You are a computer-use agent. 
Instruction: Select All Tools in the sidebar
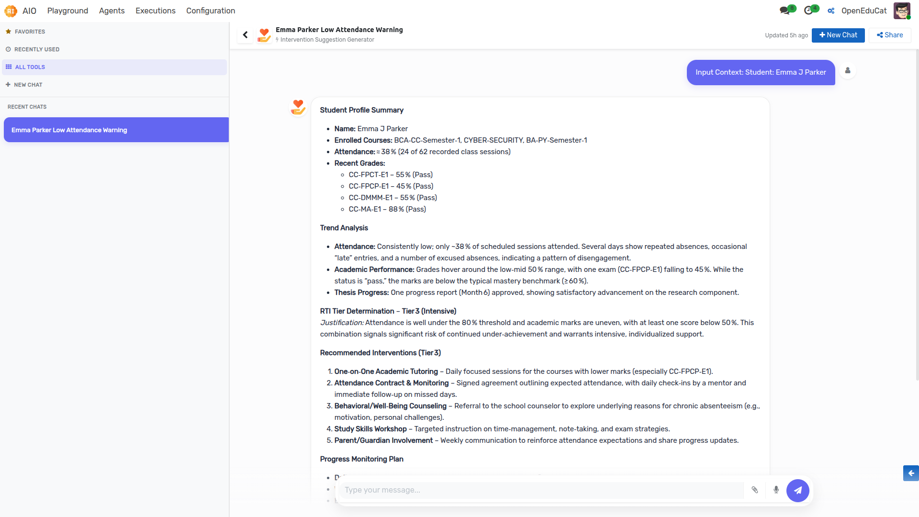pyautogui.click(x=114, y=67)
